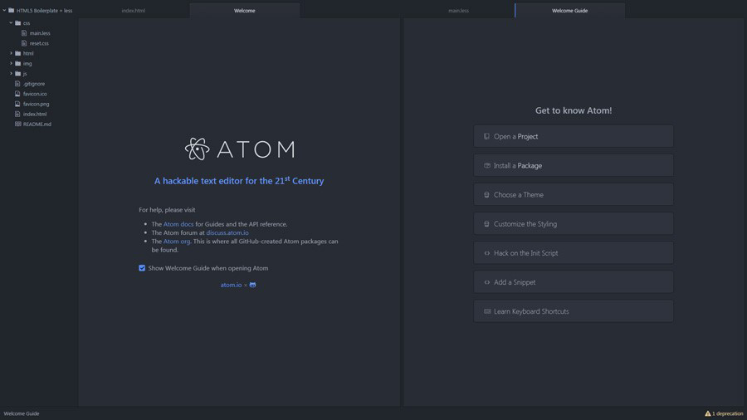Expand the Choose a Theme section
This screenshot has height=420, width=747.
(574, 194)
